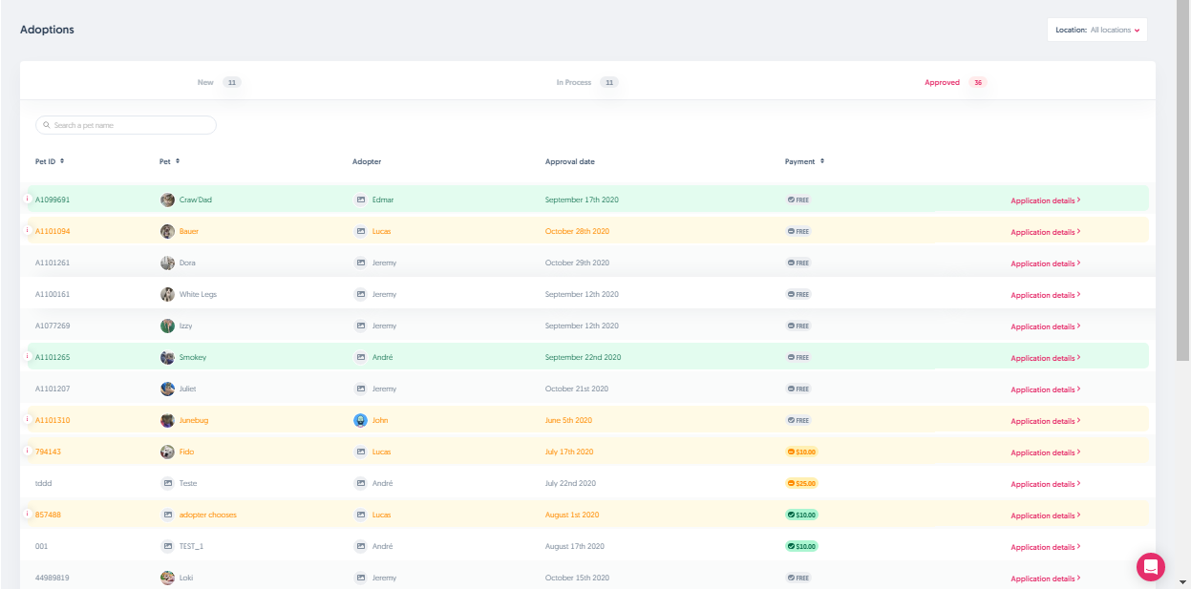Click the $25.00 payment badge for Teste

801,483
